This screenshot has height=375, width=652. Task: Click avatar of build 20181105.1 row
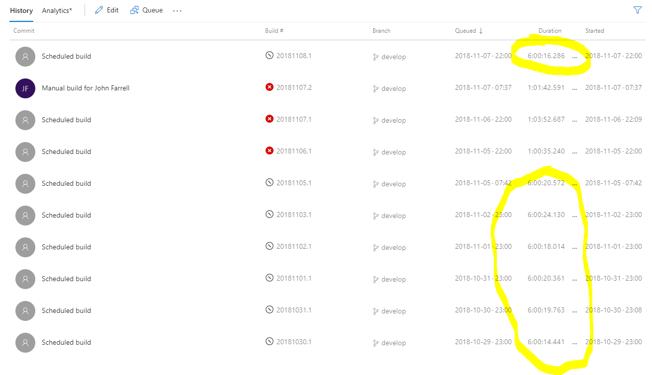(x=25, y=184)
